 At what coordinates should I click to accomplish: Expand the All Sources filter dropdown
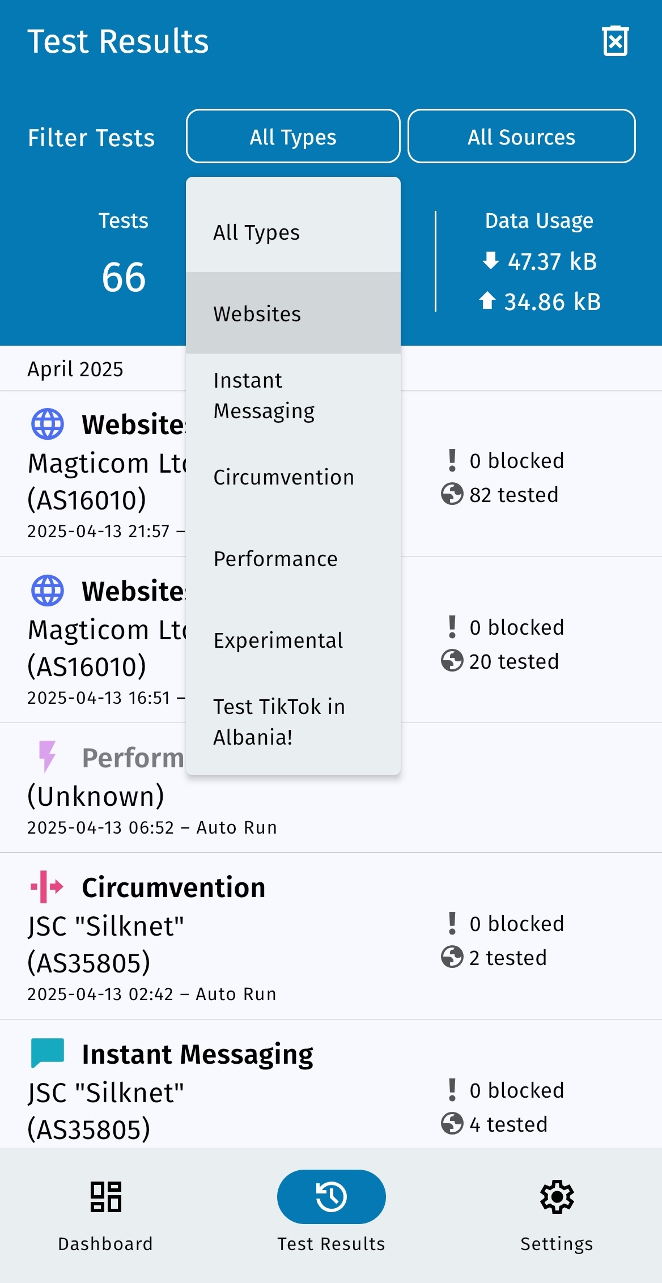point(521,137)
